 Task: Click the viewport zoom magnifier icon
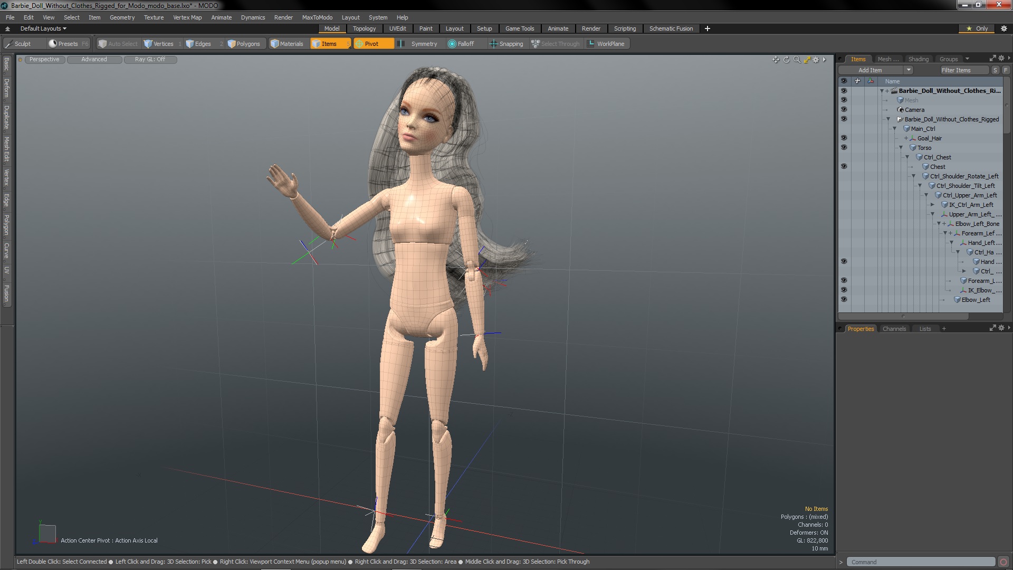797,60
